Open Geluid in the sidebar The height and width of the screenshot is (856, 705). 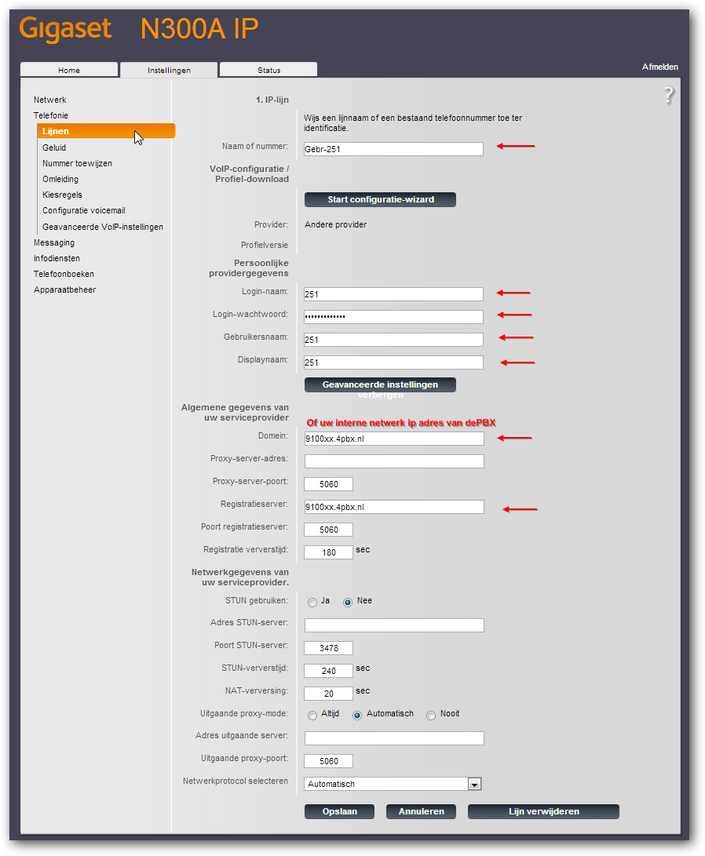(x=54, y=148)
